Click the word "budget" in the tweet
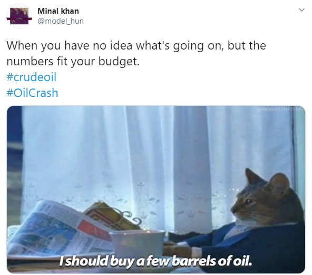The width and height of the screenshot is (312, 275). pos(117,62)
